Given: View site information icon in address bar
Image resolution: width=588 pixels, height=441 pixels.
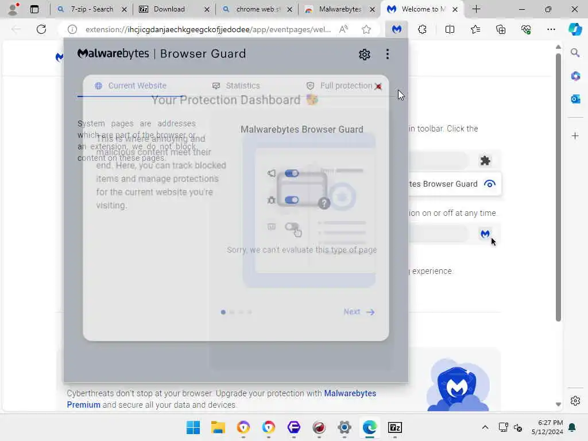Looking at the screenshot, I should 72,29.
